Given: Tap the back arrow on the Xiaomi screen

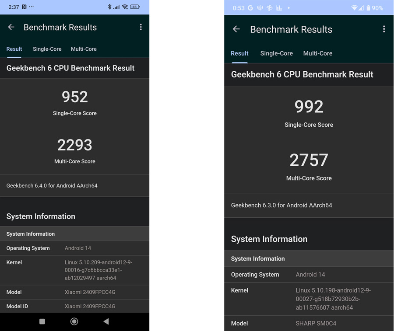Looking at the screenshot, I should [11, 27].
